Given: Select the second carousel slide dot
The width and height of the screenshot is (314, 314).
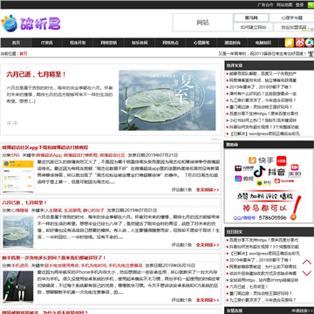Looking at the screenshot, I should click(x=16, y=123).
